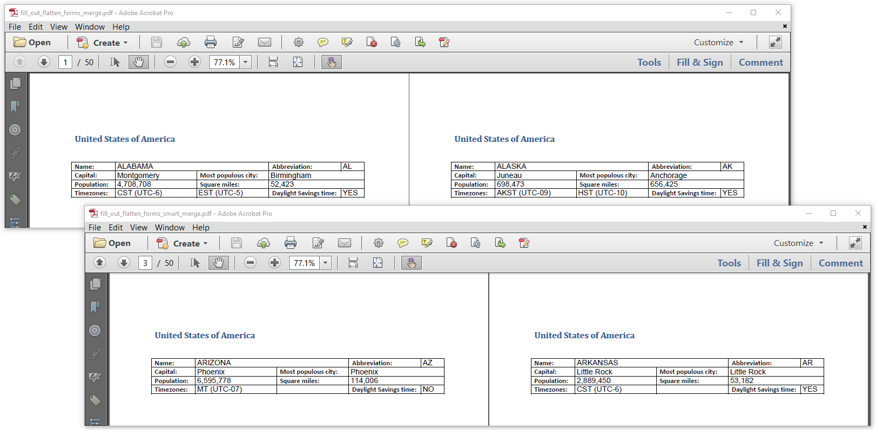
Task: Open zoom level dropdown in lower window
Action: tap(326, 263)
